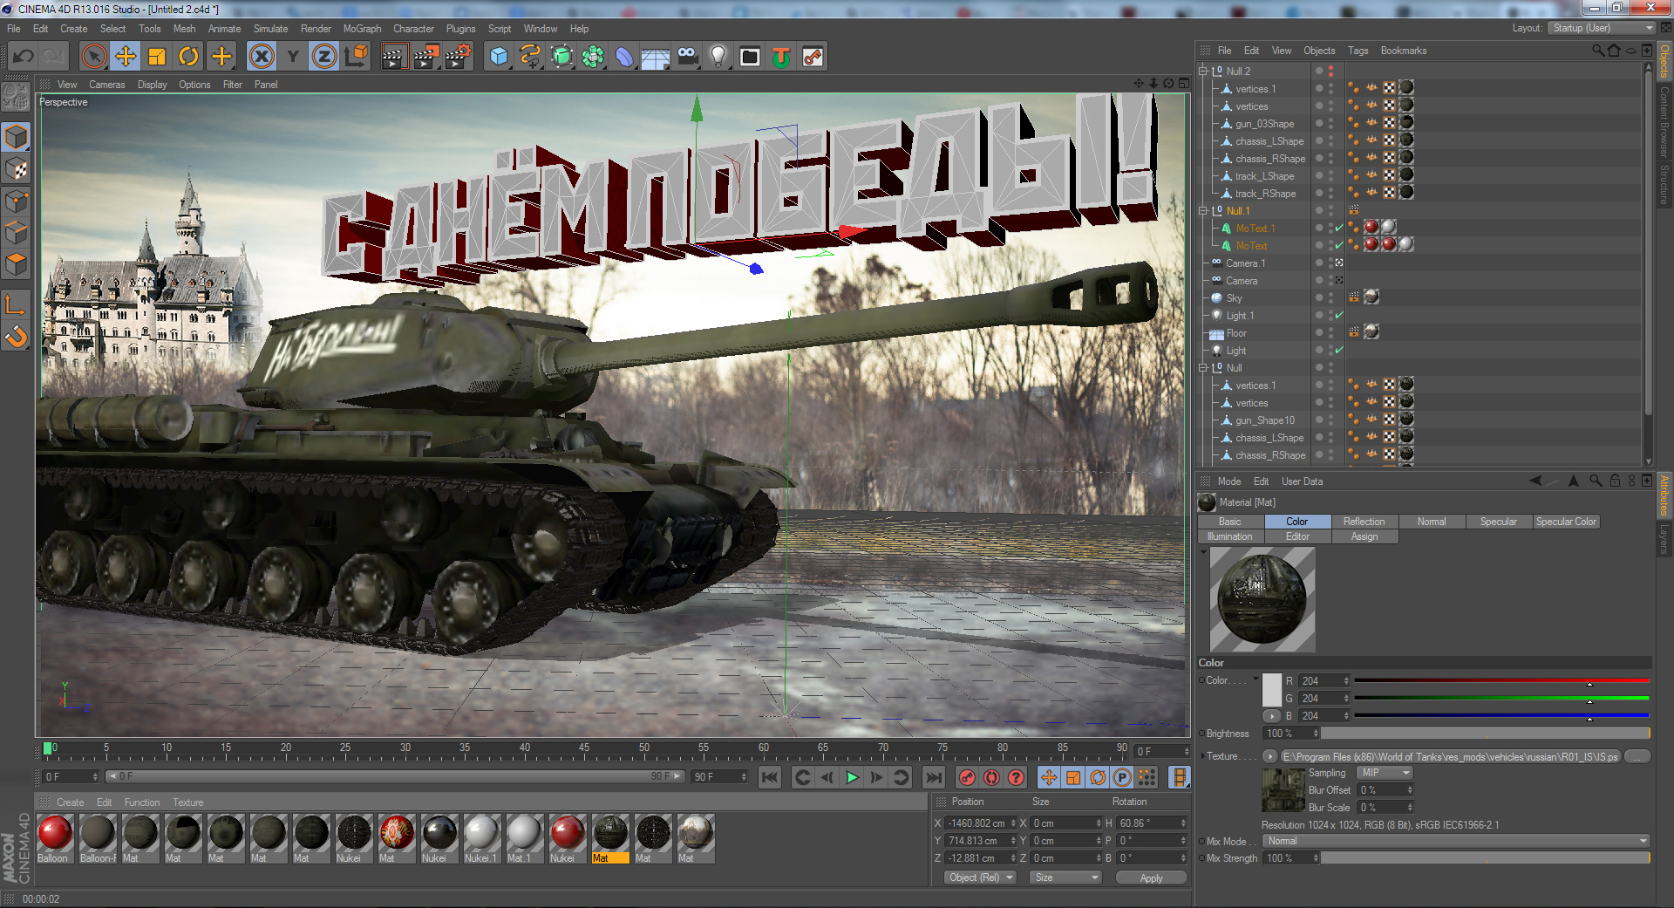Click texture browse ellipsis button
This screenshot has height=908, width=1674.
1637,756
